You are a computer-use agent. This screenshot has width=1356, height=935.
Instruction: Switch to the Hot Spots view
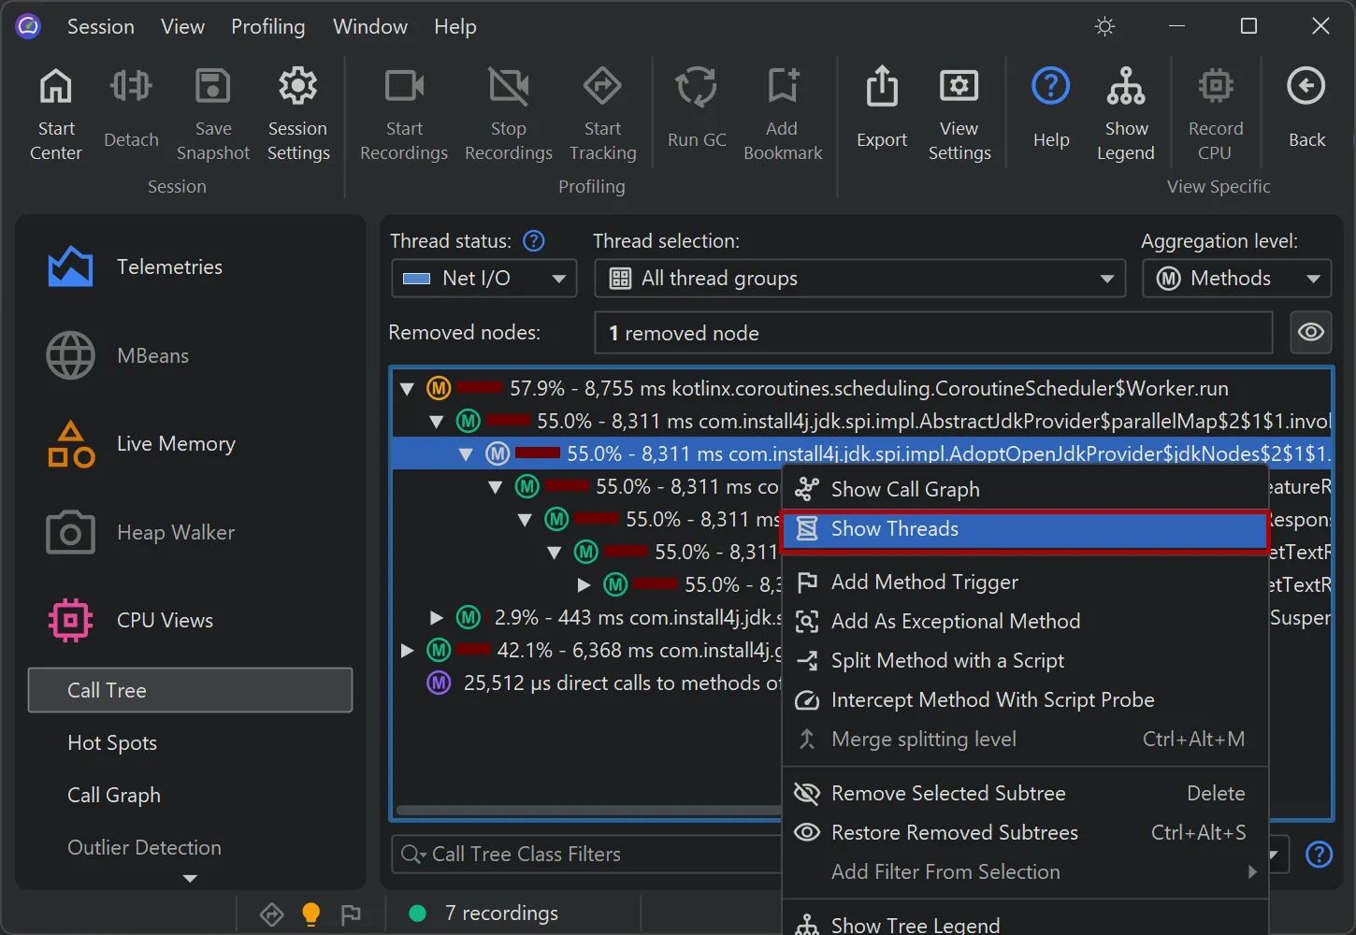click(112, 742)
